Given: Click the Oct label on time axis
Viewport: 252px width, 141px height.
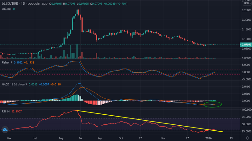Looking at the screenshot, I should point(121,138).
